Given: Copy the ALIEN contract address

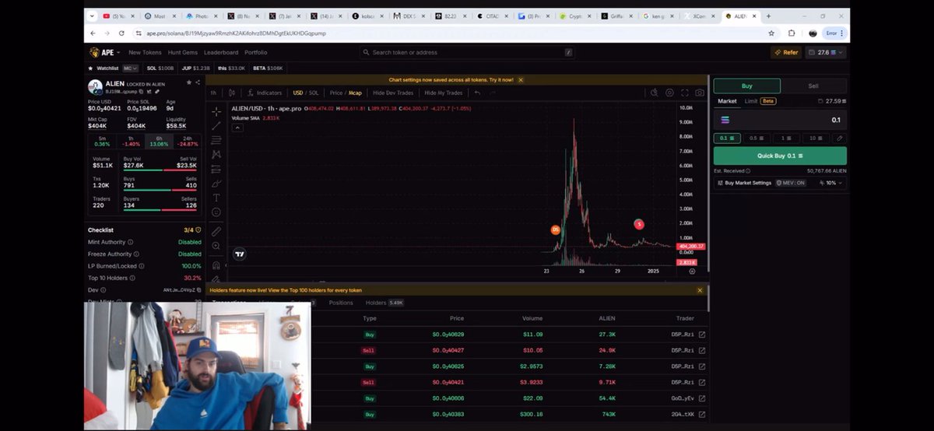Looking at the screenshot, I should (x=142, y=91).
